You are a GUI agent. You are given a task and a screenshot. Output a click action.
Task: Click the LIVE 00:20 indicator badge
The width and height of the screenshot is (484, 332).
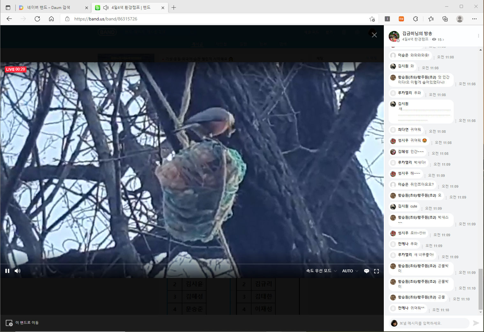[15, 69]
